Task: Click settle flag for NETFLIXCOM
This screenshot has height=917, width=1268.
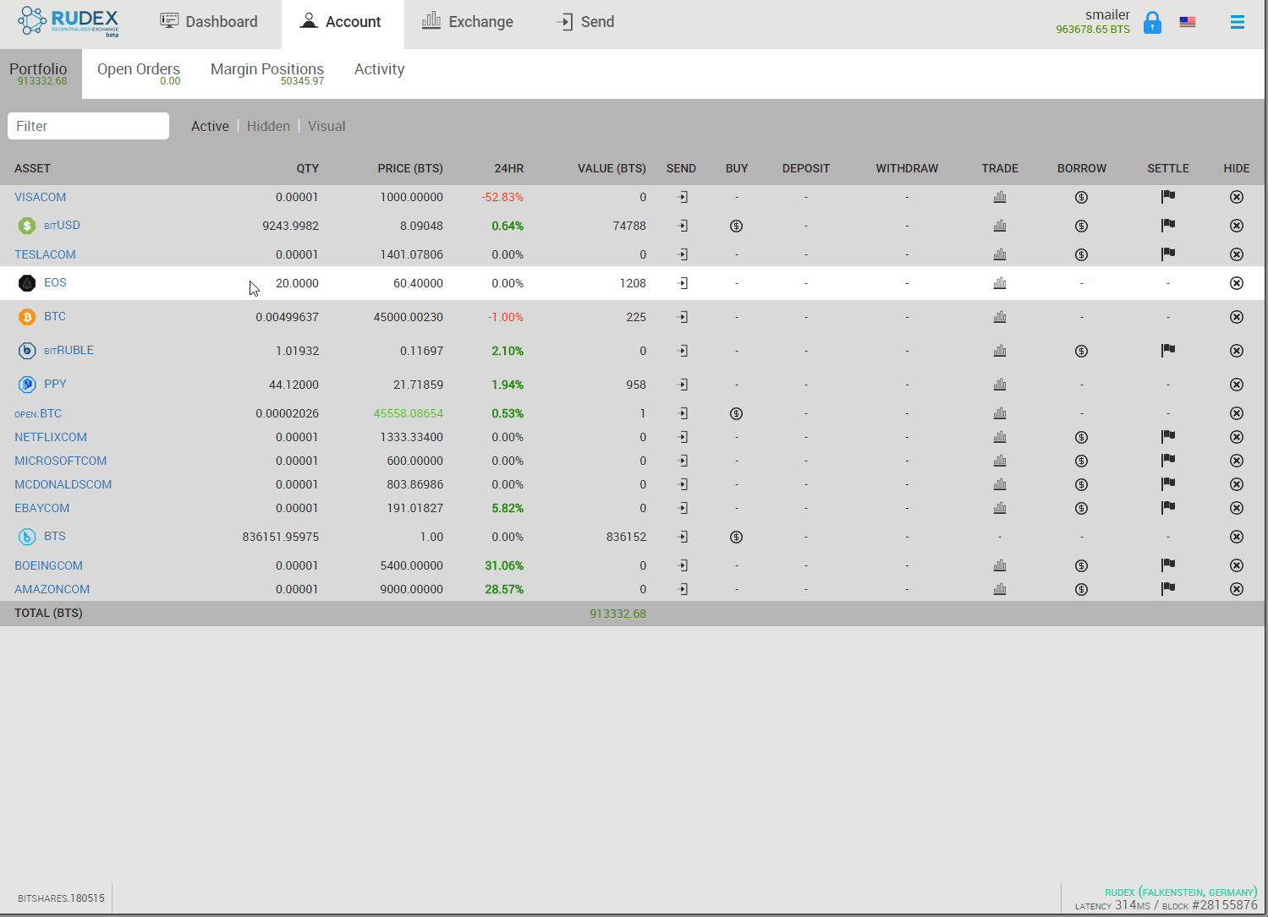Action: pyautogui.click(x=1168, y=437)
